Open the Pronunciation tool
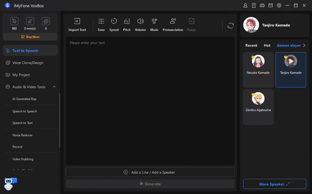The width and height of the screenshot is (312, 194). pyautogui.click(x=173, y=25)
